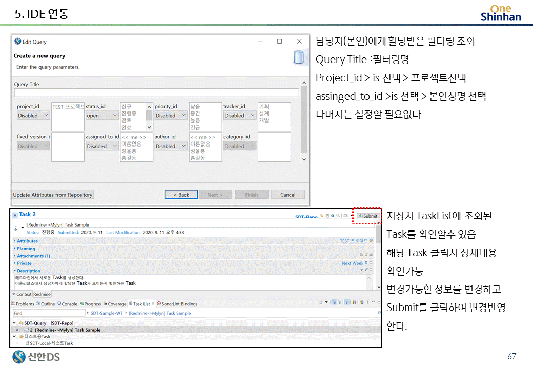Click the task priority arrow icon
The image size is (533, 369).
pos(16,229)
